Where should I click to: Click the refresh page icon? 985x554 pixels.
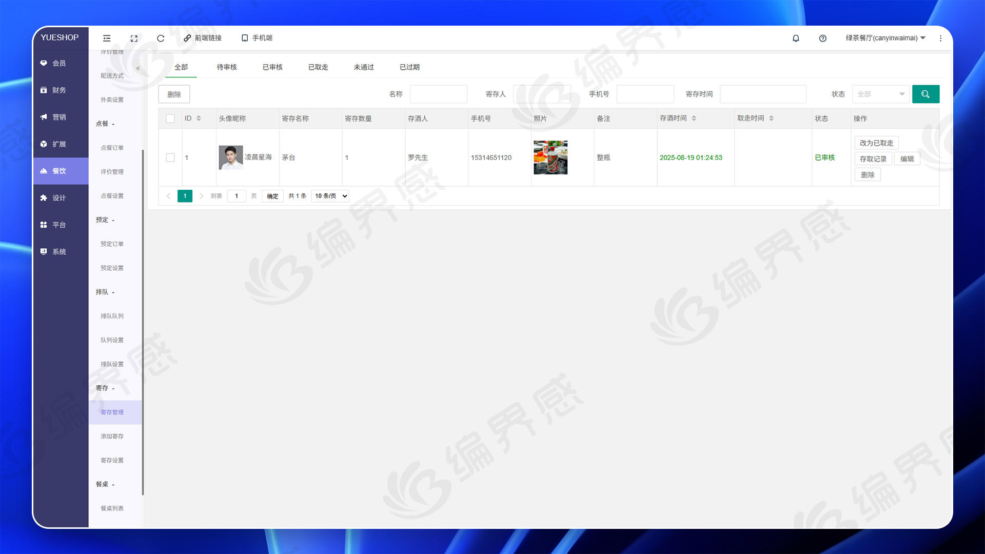[161, 38]
